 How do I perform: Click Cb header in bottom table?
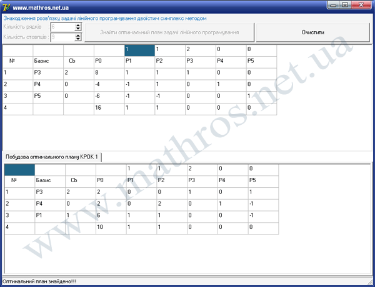[x=81, y=182]
